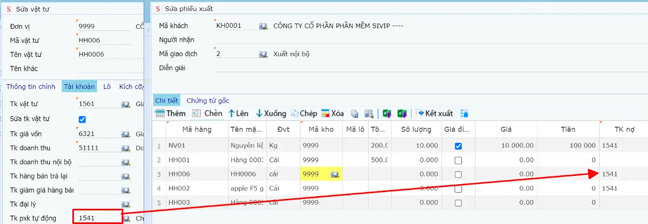The height and width of the screenshot is (224, 648).
Task: Click the Tk pxk tự động input field
Action: coord(97,218)
